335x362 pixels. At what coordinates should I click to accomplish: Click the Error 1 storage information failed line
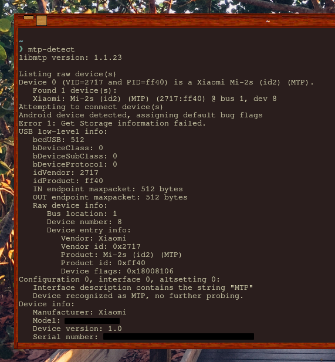pos(112,123)
